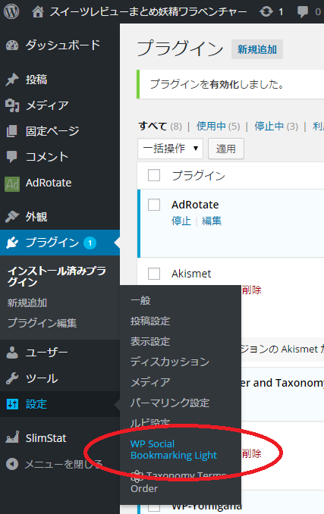
Task: Select WP Social Bookmarking Light submenu
Action: [x=174, y=450]
